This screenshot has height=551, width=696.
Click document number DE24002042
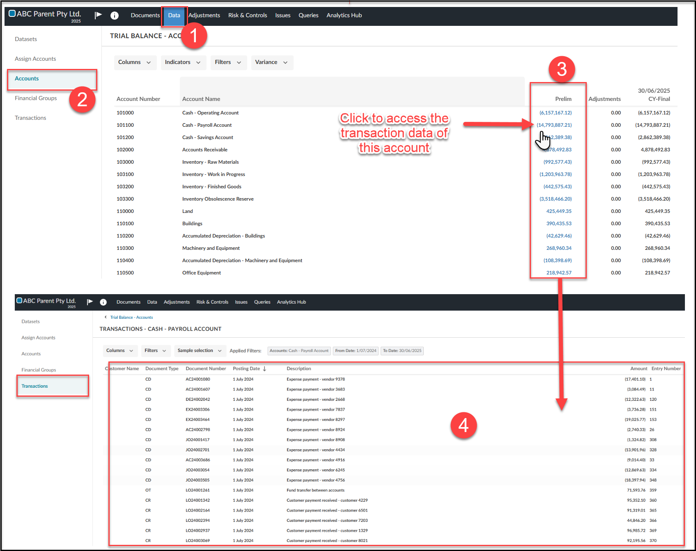coord(198,399)
